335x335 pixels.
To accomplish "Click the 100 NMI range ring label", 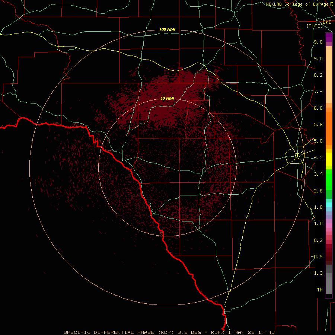I will (167, 29).
